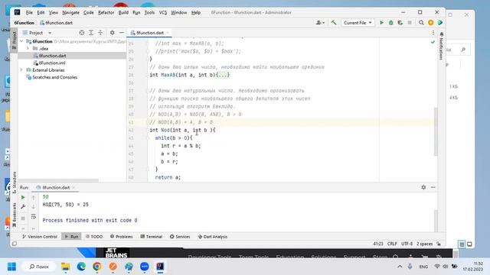Open the VCS menu
The height and width of the screenshot is (275, 490).
[x=163, y=12]
